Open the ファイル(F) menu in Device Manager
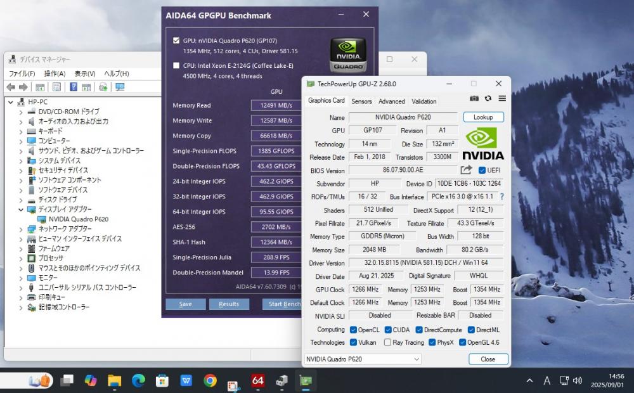 coord(22,74)
